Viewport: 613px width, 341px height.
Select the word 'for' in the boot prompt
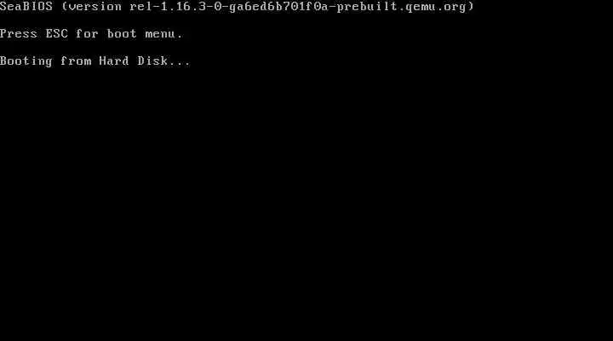pyautogui.click(x=87, y=33)
